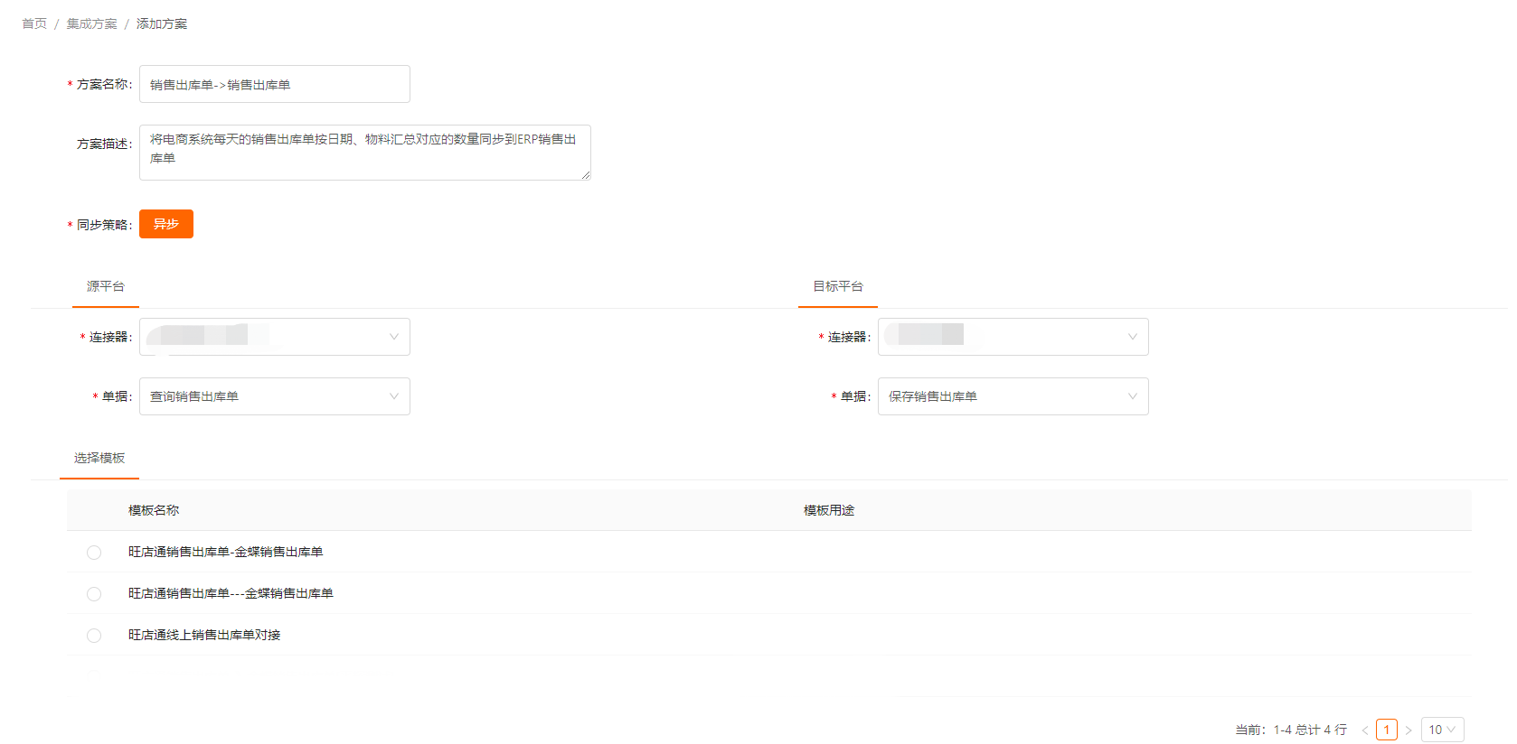Screen dimensions: 1517x744
Task: Select radio for 旺店通销售出库单---金蝶销售出库单 template
Action: [x=94, y=594]
